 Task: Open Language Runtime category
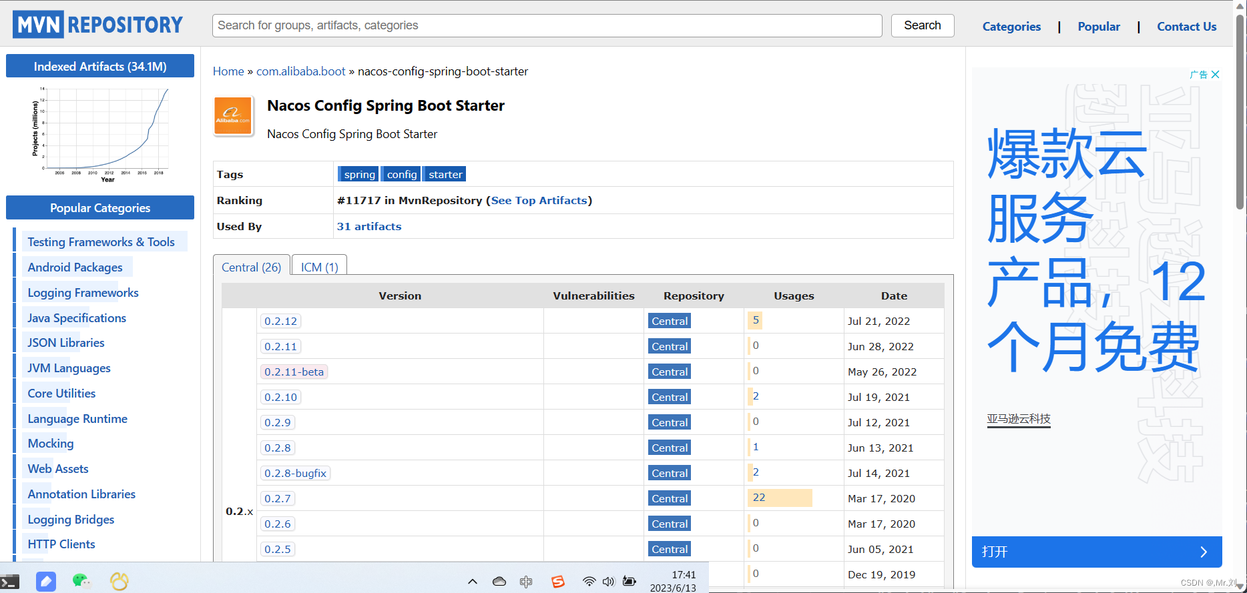tap(77, 418)
